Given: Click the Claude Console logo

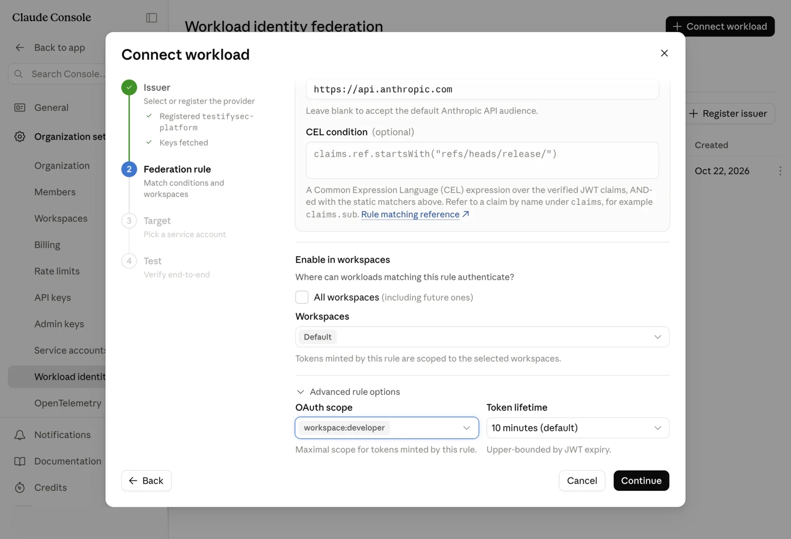Looking at the screenshot, I should 51,17.
